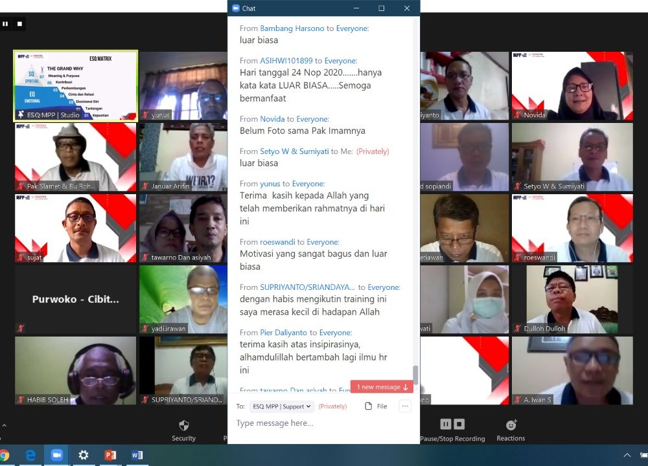Stop recording in the bottom meeting toolbar
This screenshot has height=466, width=648.
(459, 425)
